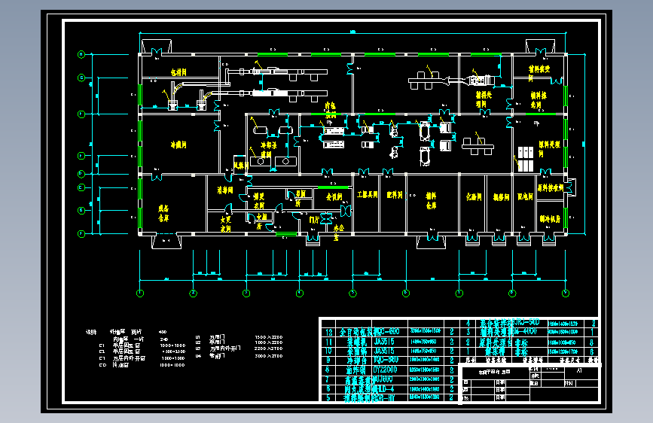
Task: Select the 包材间 room label
Action: [x=179, y=72]
